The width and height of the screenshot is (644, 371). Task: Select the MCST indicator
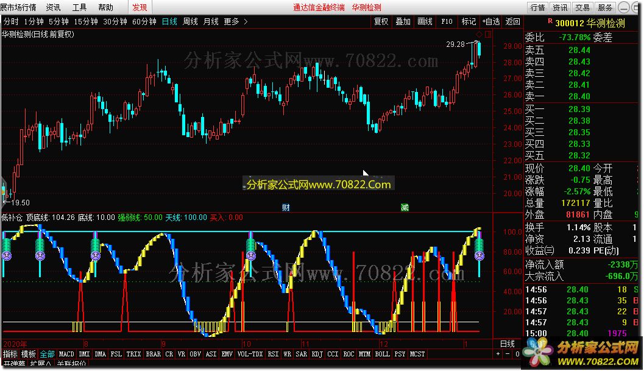click(x=417, y=354)
